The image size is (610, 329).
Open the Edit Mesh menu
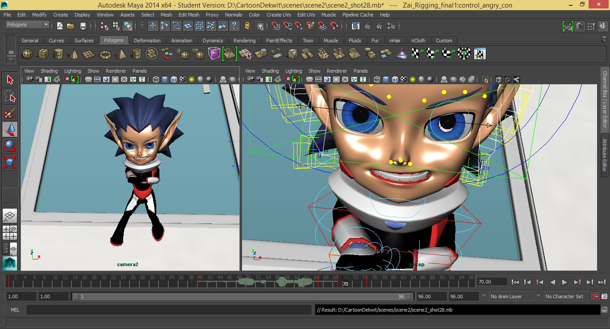[x=189, y=15]
